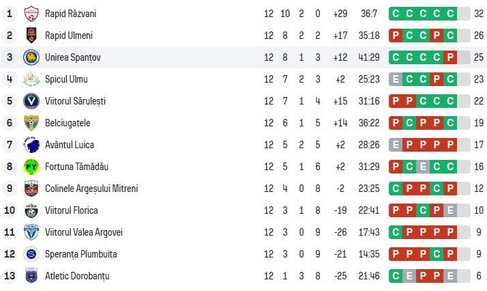Click Belciugatele club badge
This screenshot has height=291, width=487.
(31, 122)
